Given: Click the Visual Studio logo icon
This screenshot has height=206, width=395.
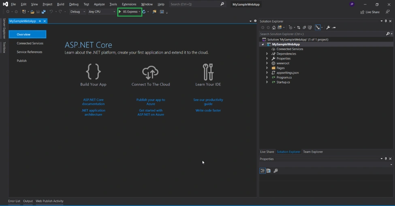Looking at the screenshot, I should tap(5, 4).
